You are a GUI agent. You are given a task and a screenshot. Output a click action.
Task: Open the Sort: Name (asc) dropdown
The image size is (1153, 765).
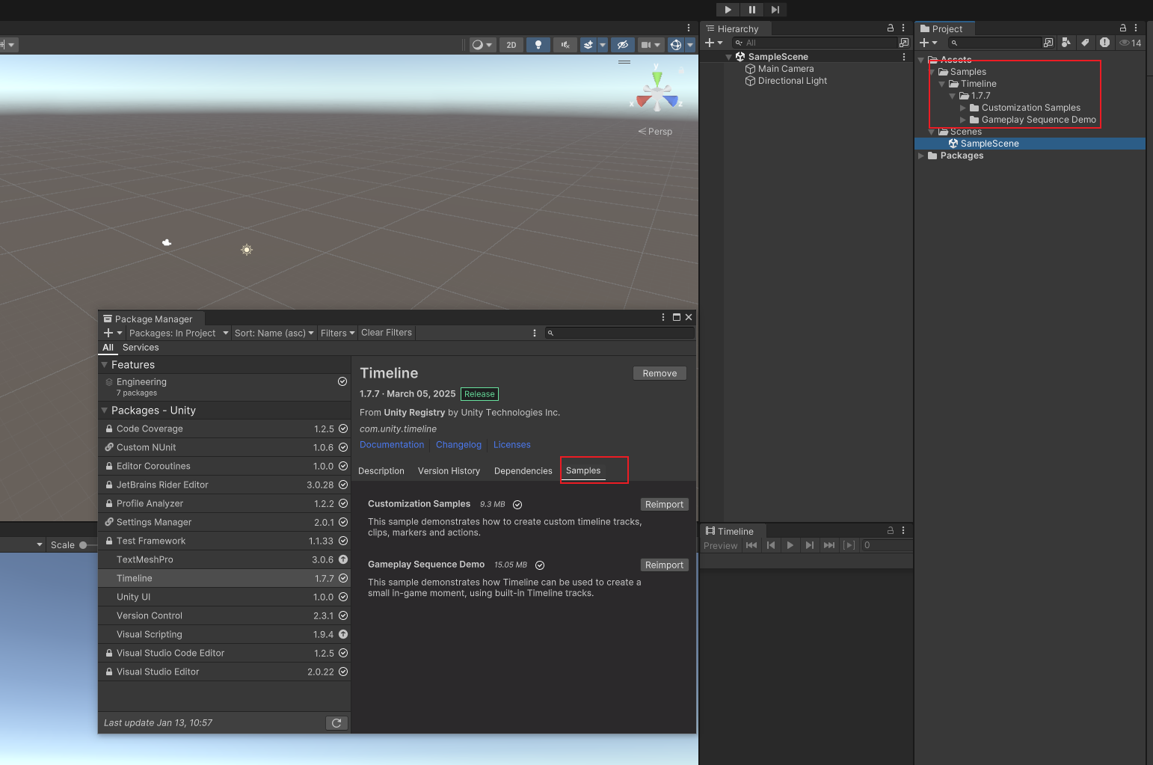tap(274, 334)
